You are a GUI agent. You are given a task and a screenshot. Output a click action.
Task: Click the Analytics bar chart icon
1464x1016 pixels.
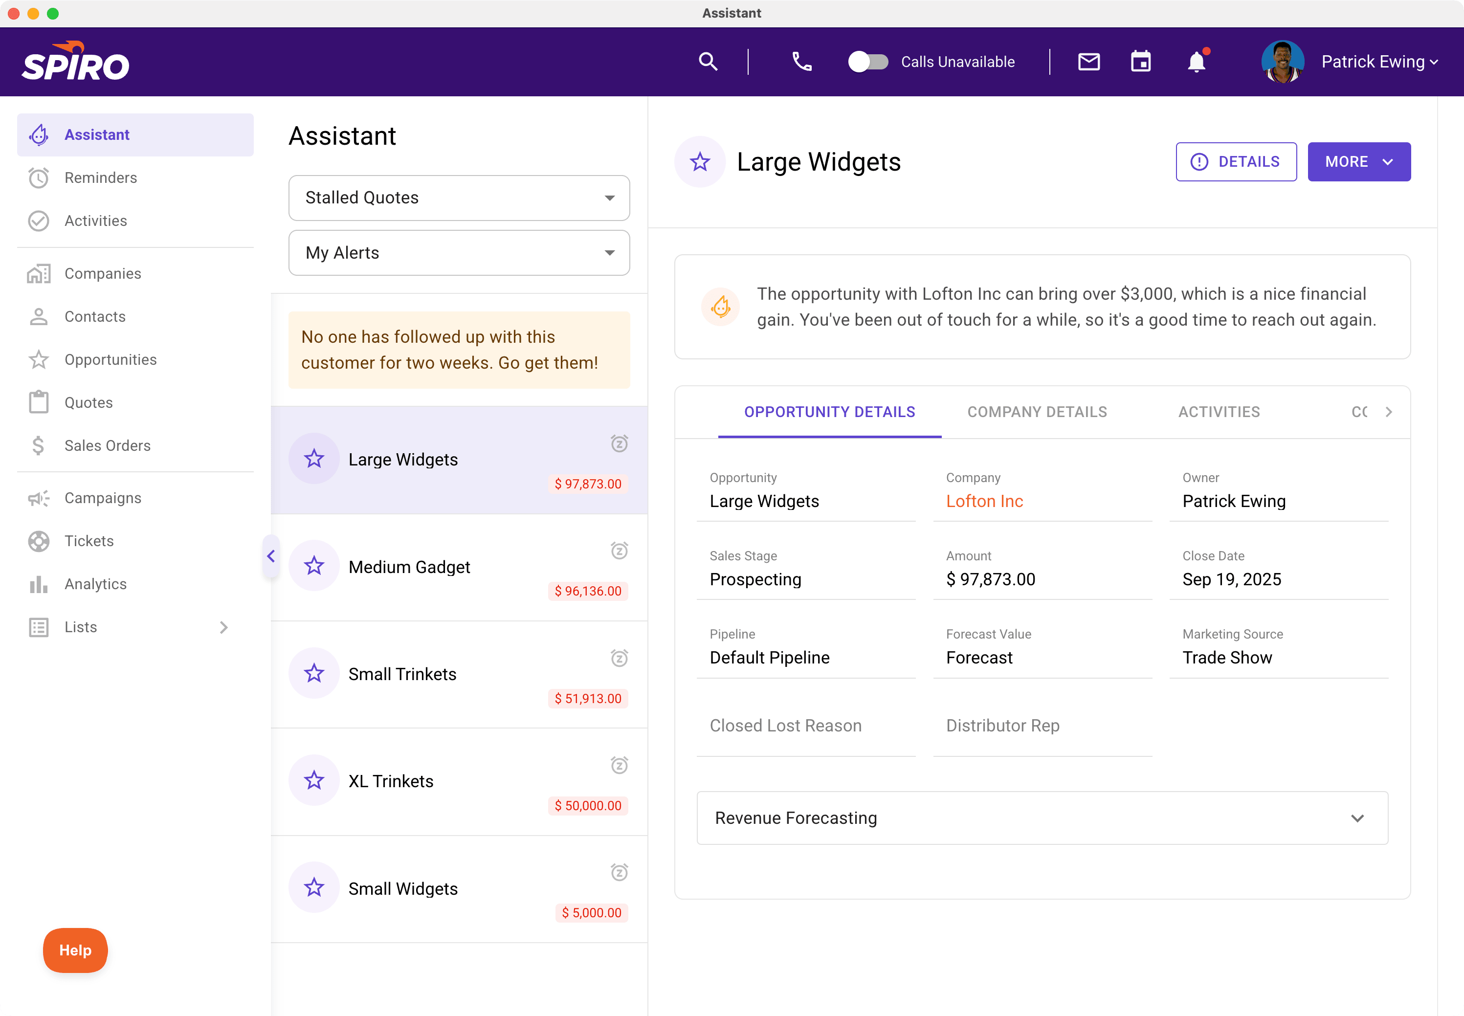pos(39,584)
